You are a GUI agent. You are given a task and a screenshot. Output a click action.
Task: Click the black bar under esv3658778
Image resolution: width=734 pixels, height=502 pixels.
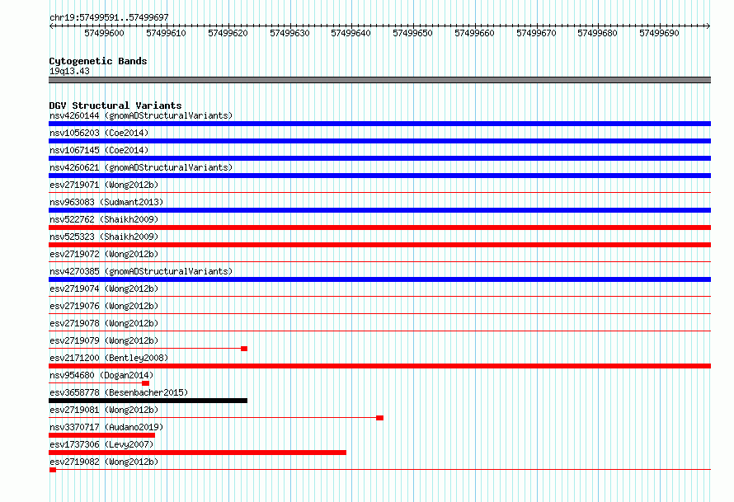[x=148, y=401]
